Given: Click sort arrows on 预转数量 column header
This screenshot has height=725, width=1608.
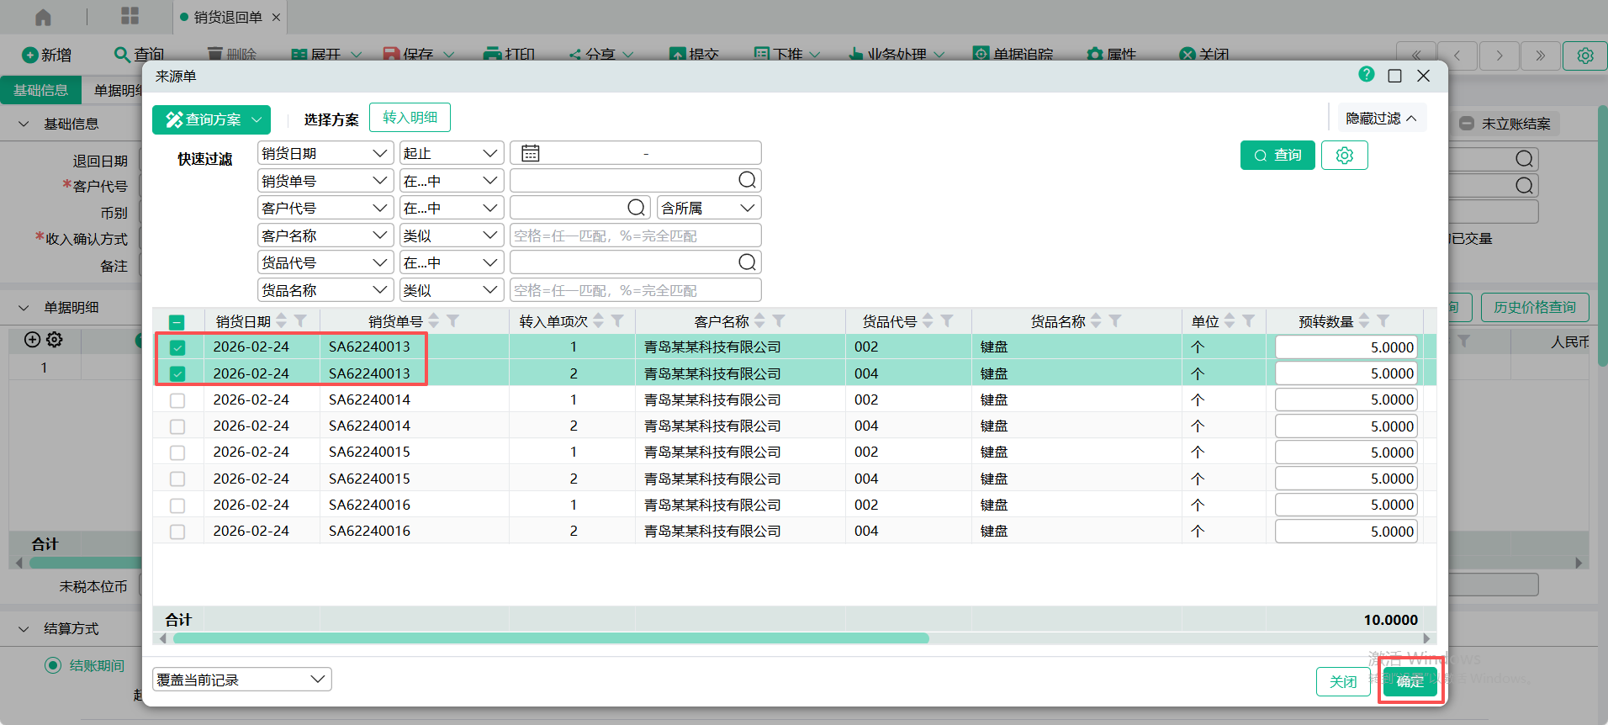Looking at the screenshot, I should click(1364, 320).
